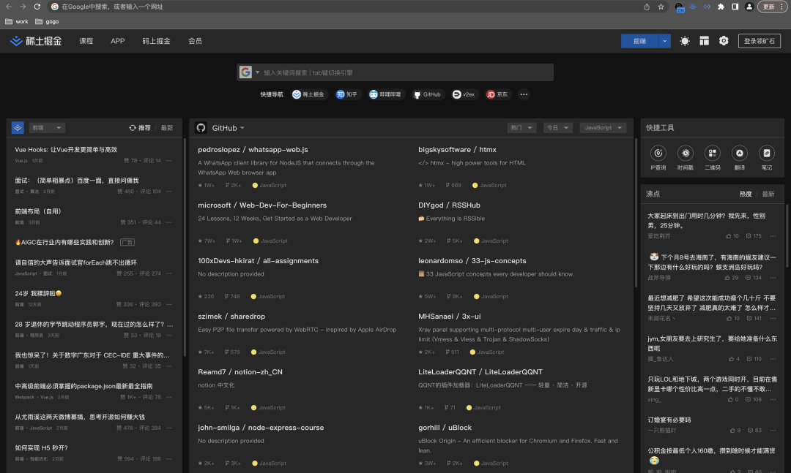Viewport: 791px width, 473px height.
Task: Open more options on 最近想减肥了 post
Action: coord(773,318)
